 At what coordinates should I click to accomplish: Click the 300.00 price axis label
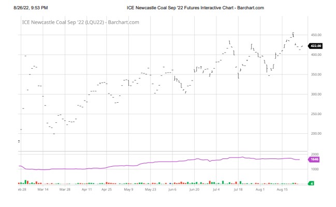[316, 94]
